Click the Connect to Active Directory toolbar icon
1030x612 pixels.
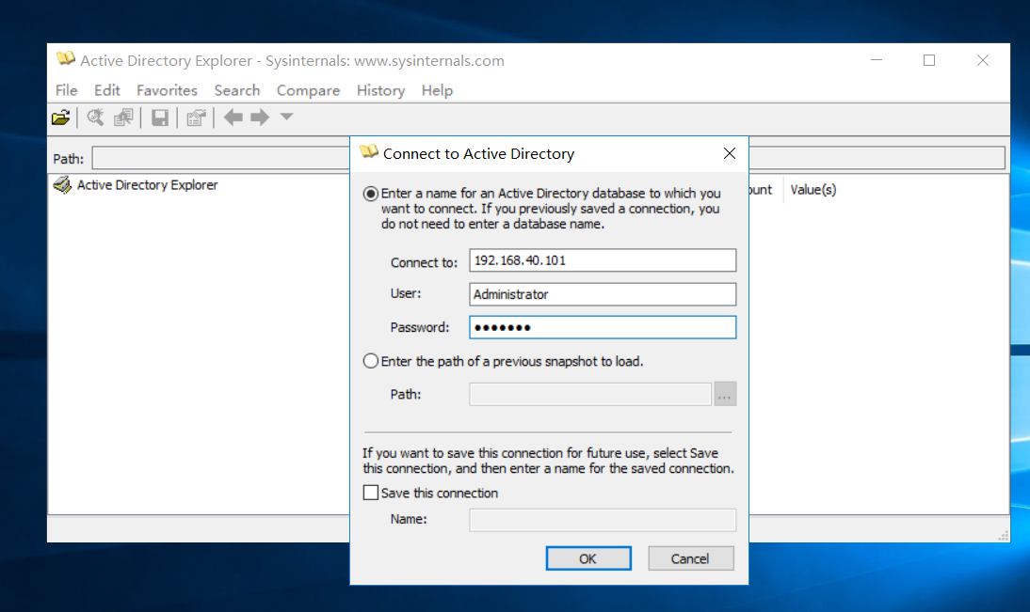(60, 118)
